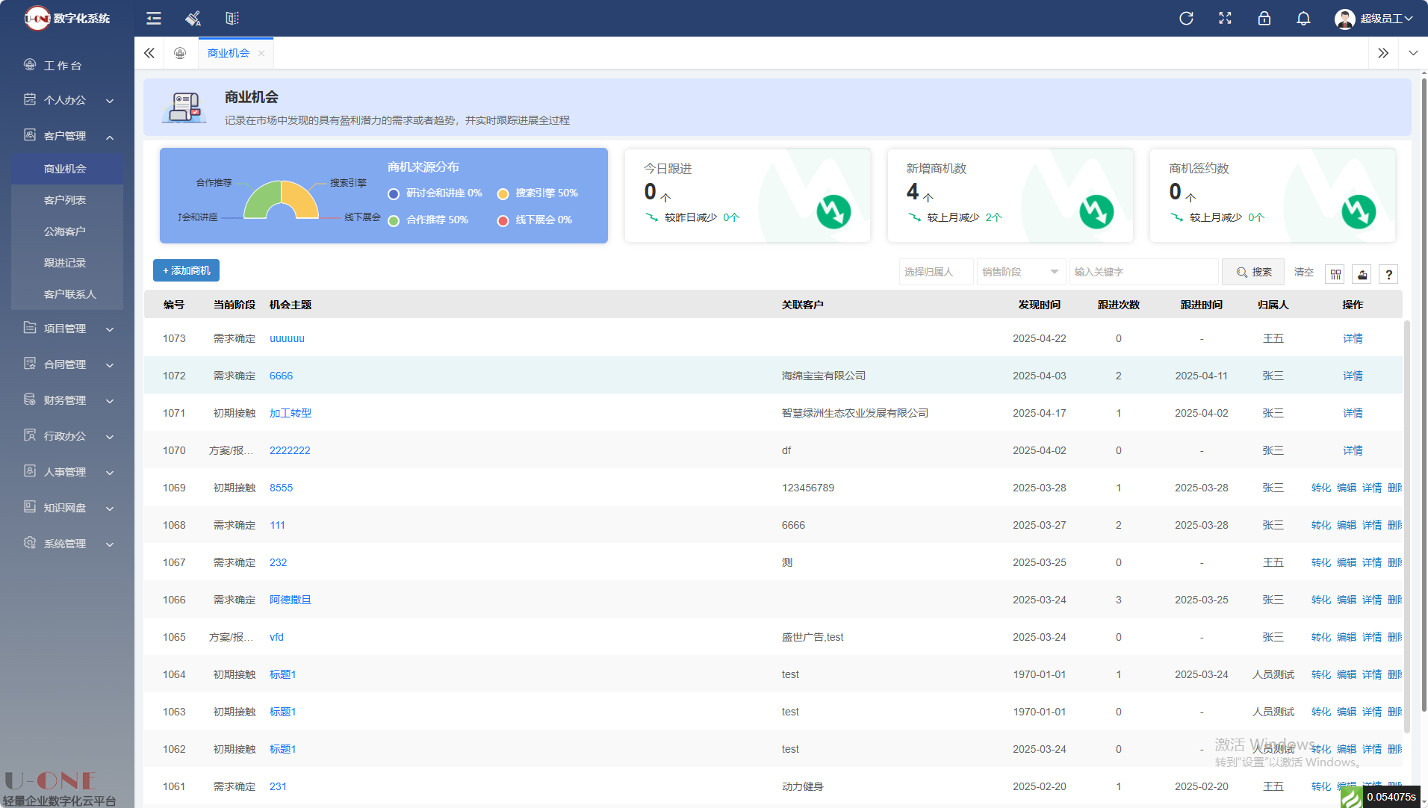
Task: Click the user avatar picture
Action: pyautogui.click(x=1344, y=19)
